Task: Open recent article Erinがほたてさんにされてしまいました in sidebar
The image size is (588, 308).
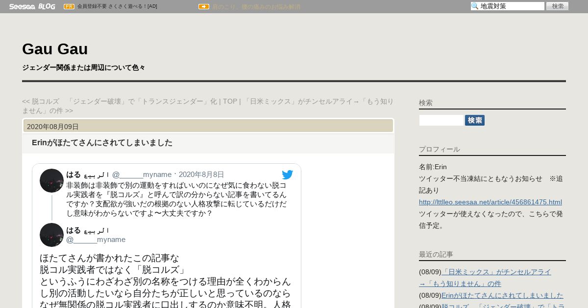Action: 502,295
